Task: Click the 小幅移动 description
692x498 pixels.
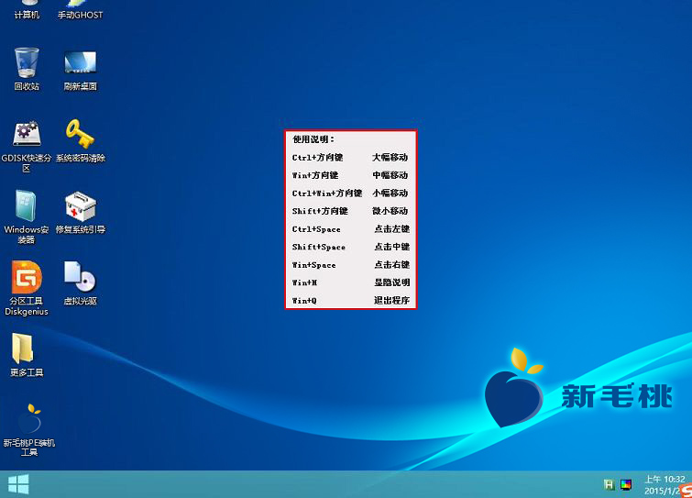Action: (390, 193)
